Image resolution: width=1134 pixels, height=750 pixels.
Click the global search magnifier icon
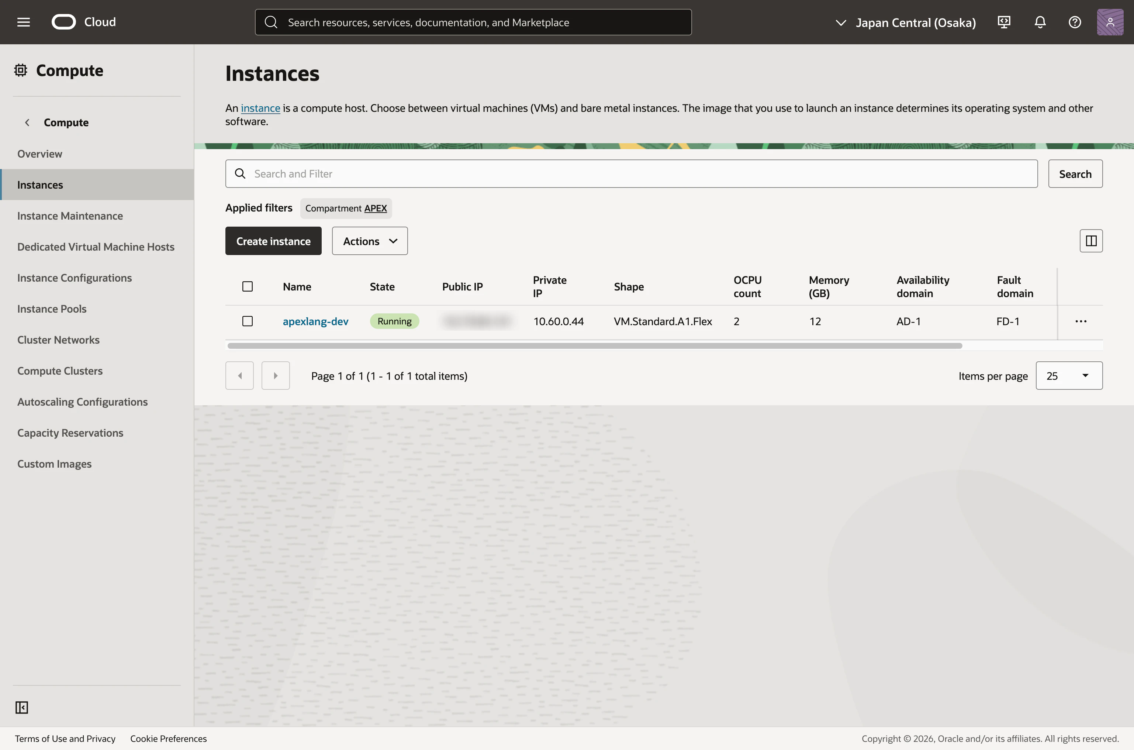point(271,22)
